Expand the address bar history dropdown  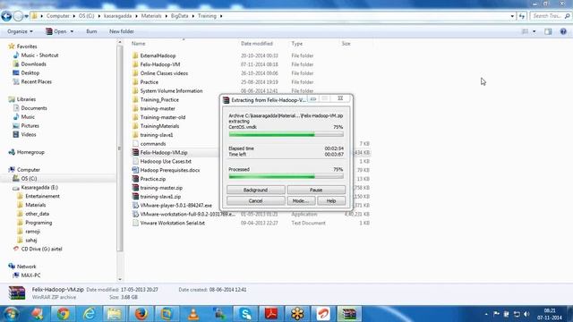click(512, 16)
